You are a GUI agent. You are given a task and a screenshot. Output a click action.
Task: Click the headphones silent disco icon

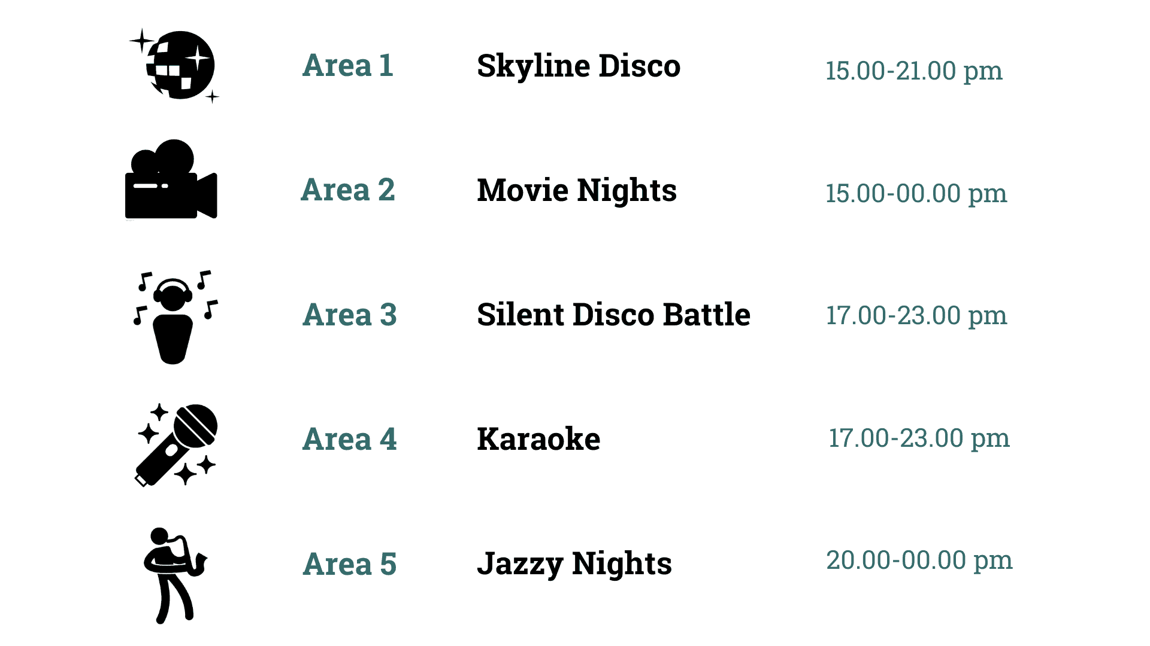pyautogui.click(x=175, y=317)
